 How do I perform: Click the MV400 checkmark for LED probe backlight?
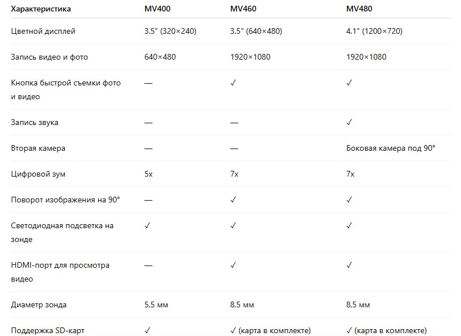[x=148, y=226]
